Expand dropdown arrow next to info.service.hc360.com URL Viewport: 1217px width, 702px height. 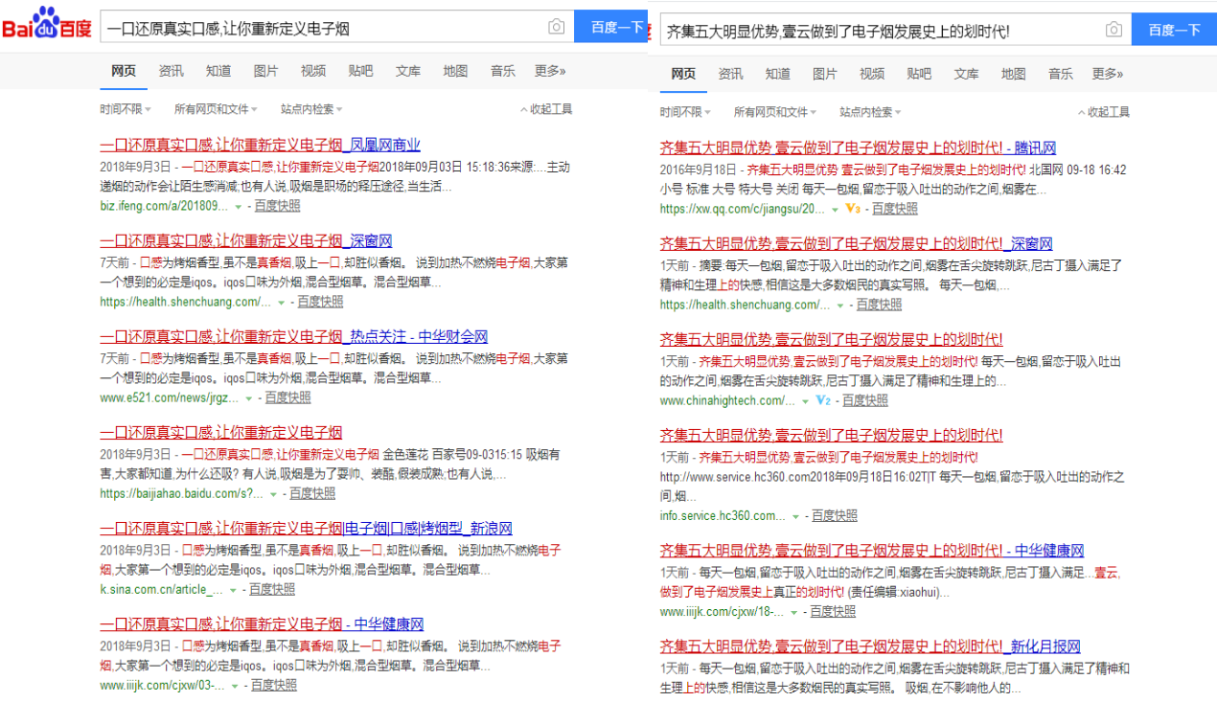tap(795, 516)
